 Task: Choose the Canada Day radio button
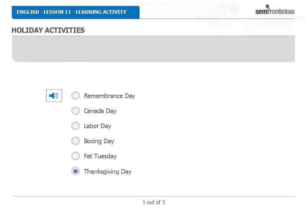76,111
